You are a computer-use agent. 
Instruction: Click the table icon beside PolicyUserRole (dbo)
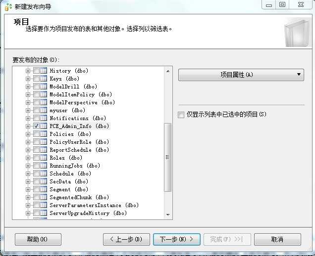tap(44, 142)
